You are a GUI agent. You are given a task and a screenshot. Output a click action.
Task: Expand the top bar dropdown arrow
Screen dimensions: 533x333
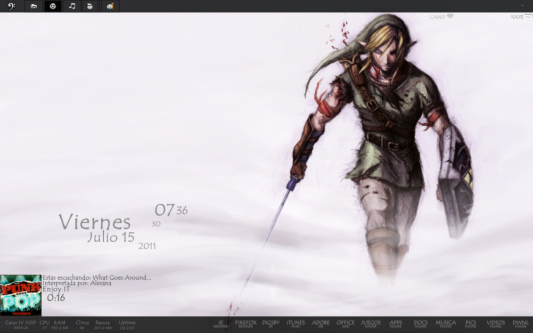pyautogui.click(x=522, y=6)
